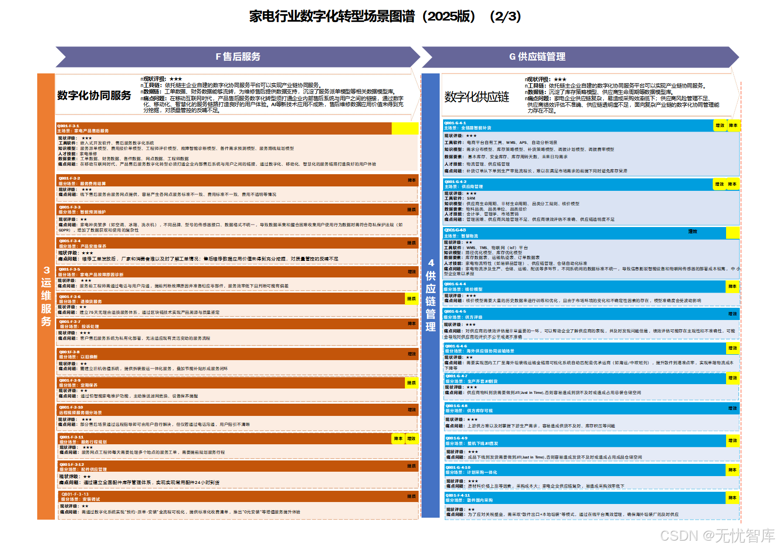Click the 工具软件 line under 智慧物流
Viewport: 777px width, 549px height.
click(486, 248)
